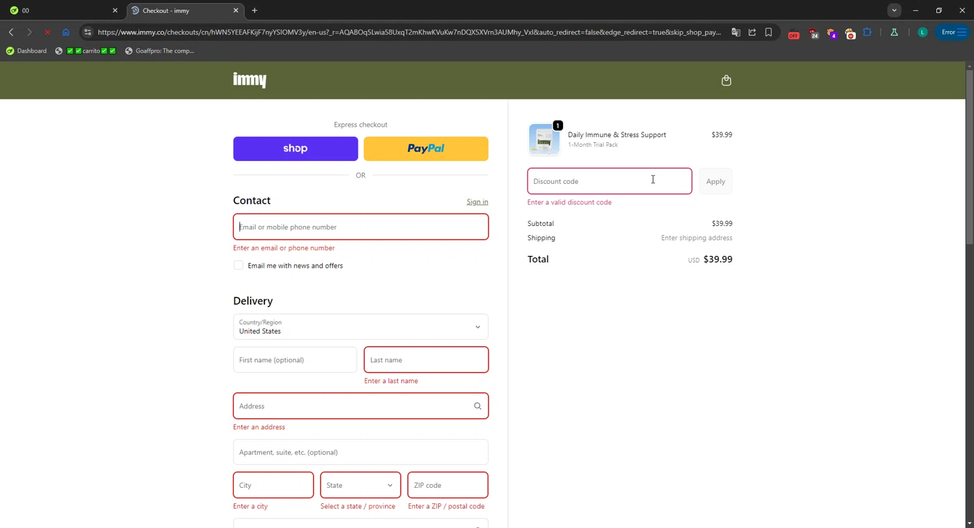Click the Apply discount button
The height and width of the screenshot is (528, 974).
(x=716, y=181)
